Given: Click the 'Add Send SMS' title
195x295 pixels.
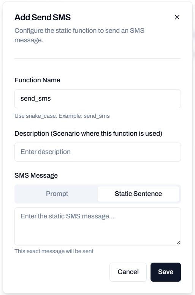Looking at the screenshot, I should (43, 17).
